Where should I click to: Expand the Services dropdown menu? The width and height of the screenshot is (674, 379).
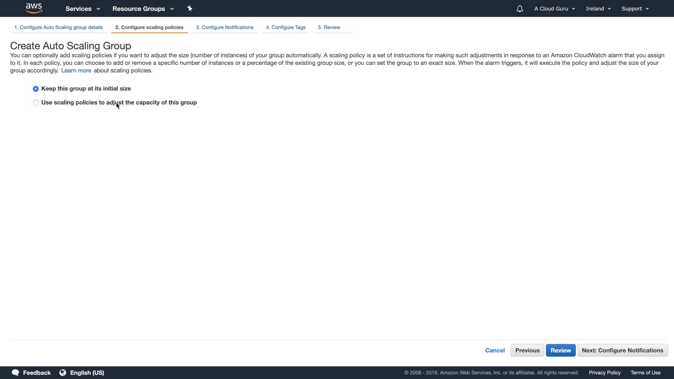82,9
